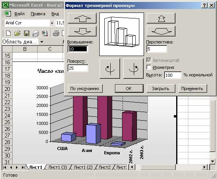
Task: Click the Save floppy disk toolbar icon
Action: (x=27, y=33)
